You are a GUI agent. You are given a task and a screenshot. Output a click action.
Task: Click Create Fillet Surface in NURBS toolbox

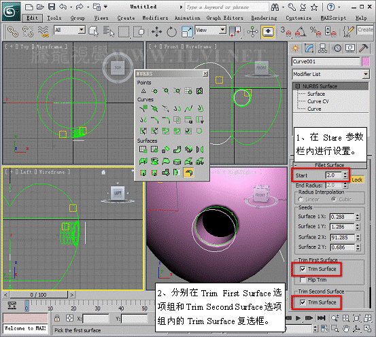coord(188,173)
